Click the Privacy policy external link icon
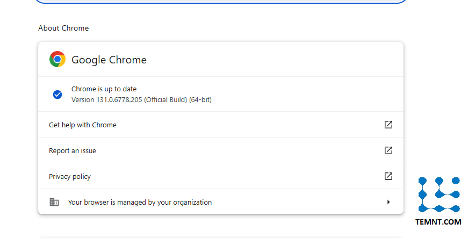The width and height of the screenshot is (468, 238). coord(388,176)
